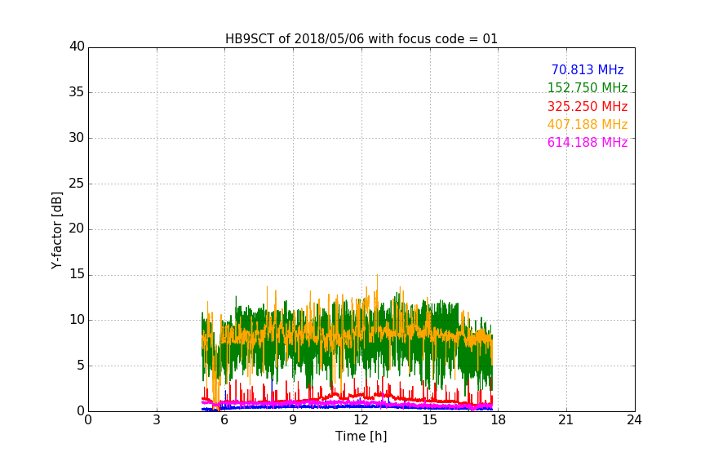Click the y-axis tick label 25

click(77, 183)
